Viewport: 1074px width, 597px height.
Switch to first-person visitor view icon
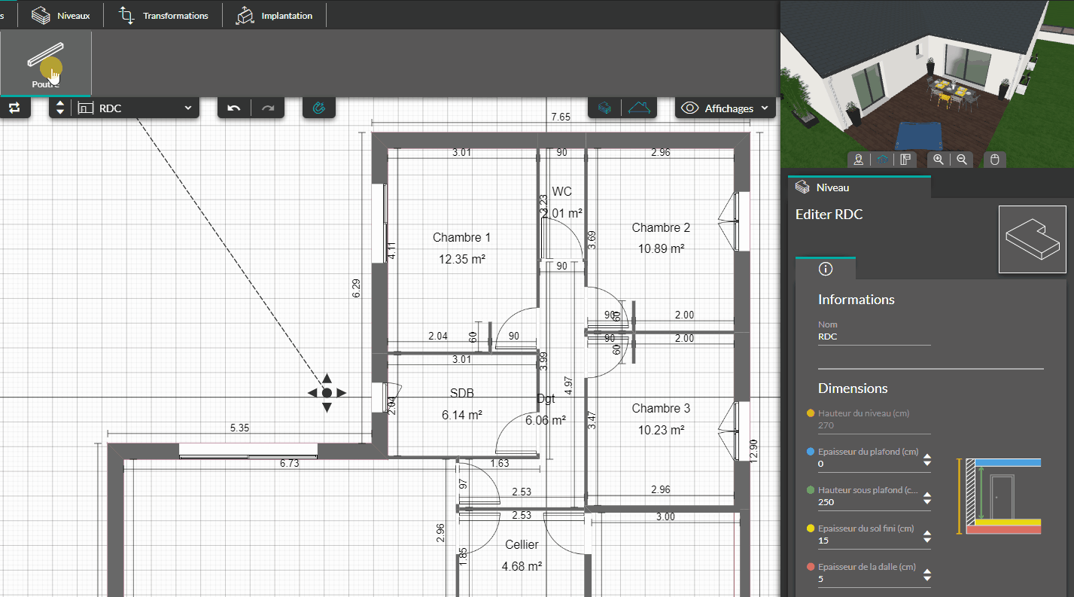tap(858, 160)
